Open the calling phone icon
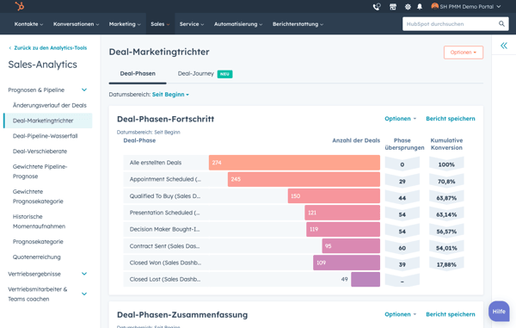Image resolution: width=516 pixels, height=328 pixels. (377, 7)
